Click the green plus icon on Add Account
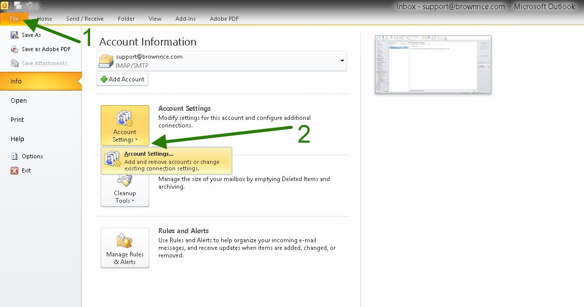584x307 pixels. [104, 79]
